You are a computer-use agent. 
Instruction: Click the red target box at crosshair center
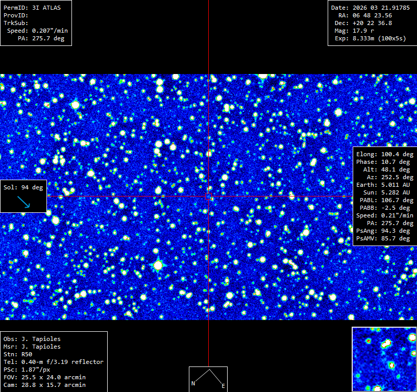pos(208,197)
